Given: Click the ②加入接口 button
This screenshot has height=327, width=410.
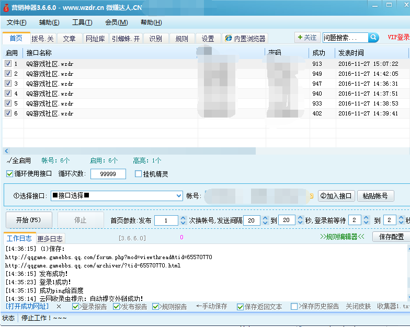Looking at the screenshot, I should pyautogui.click(x=336, y=195).
